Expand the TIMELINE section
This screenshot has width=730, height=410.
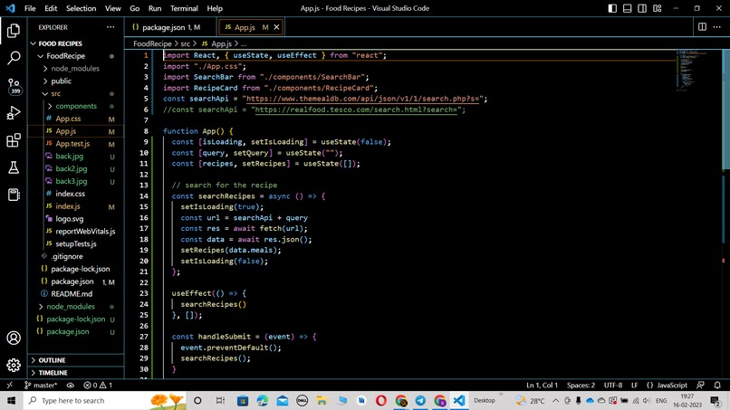point(53,373)
